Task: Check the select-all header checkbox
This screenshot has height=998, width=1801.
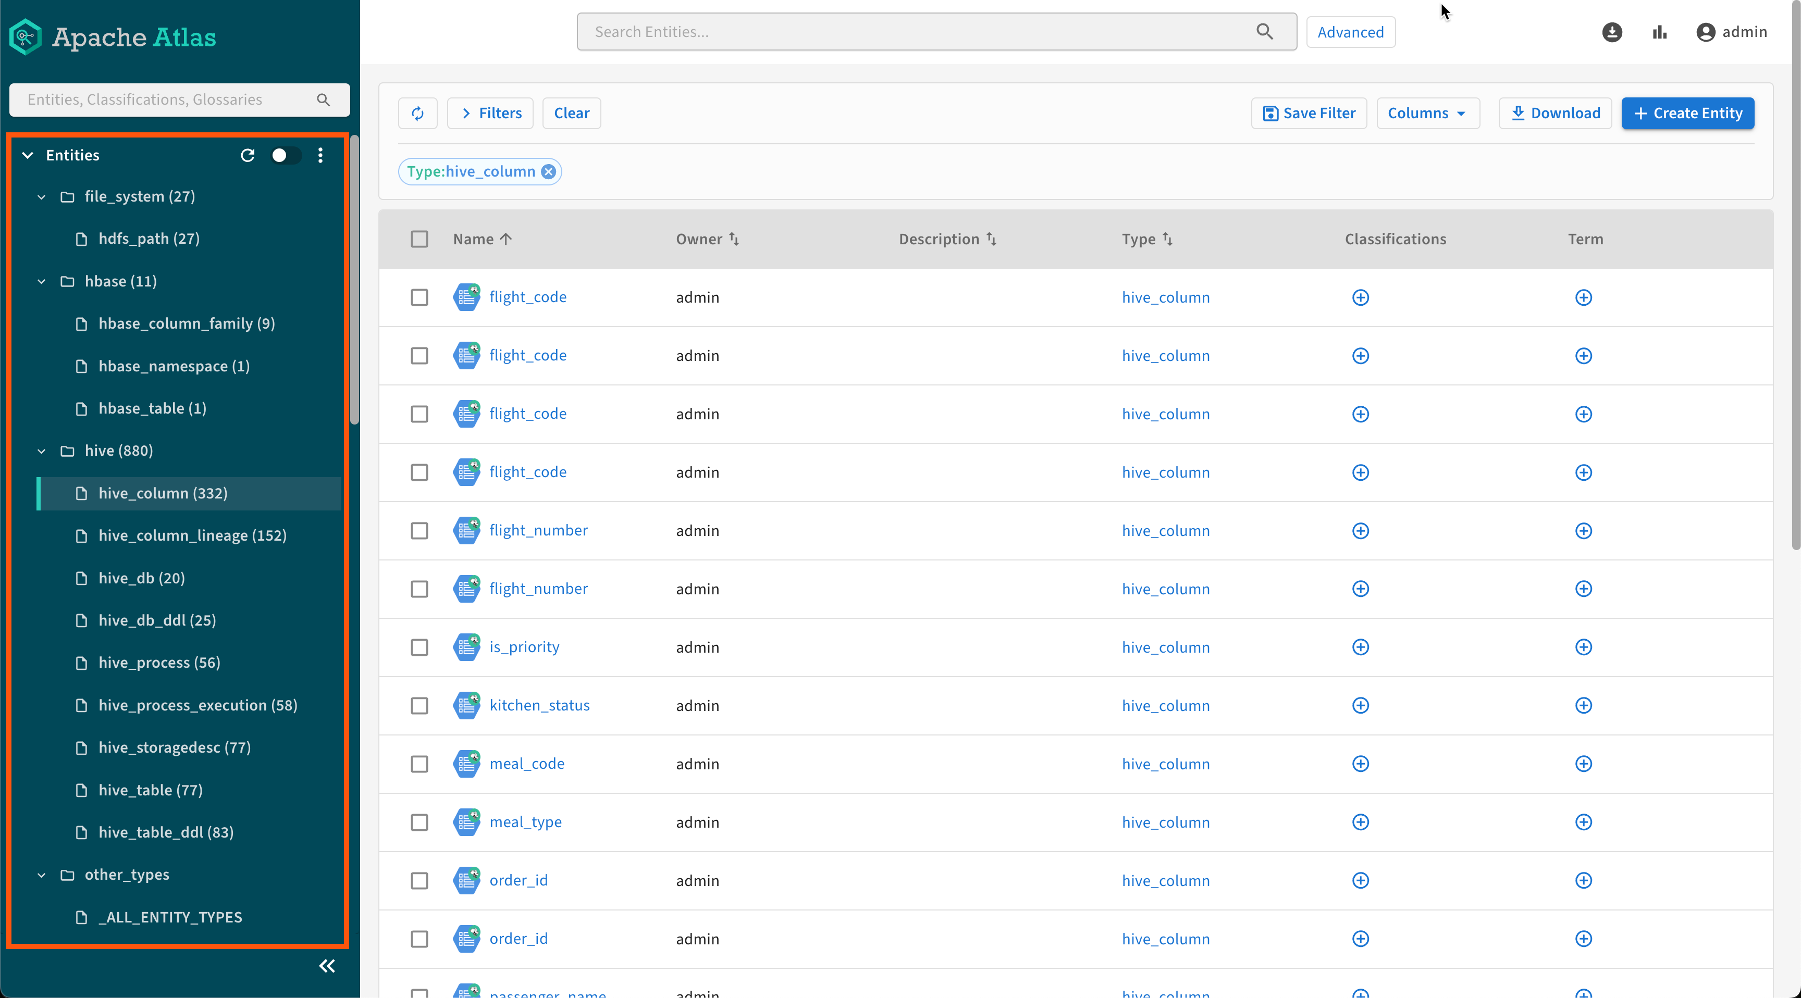Action: (419, 239)
